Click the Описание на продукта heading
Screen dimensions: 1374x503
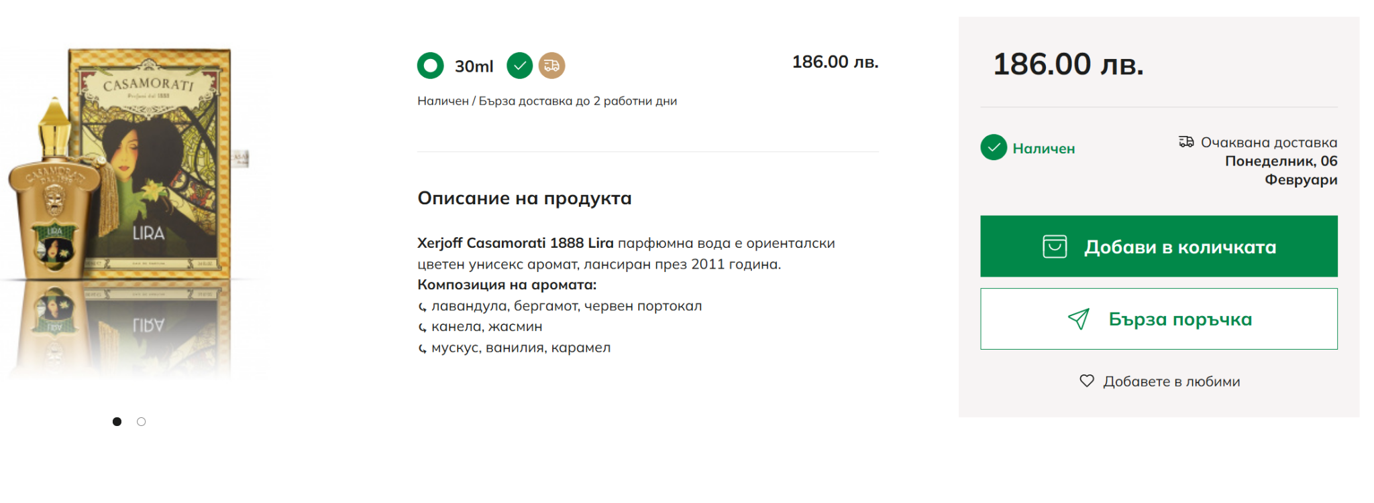coord(524,198)
